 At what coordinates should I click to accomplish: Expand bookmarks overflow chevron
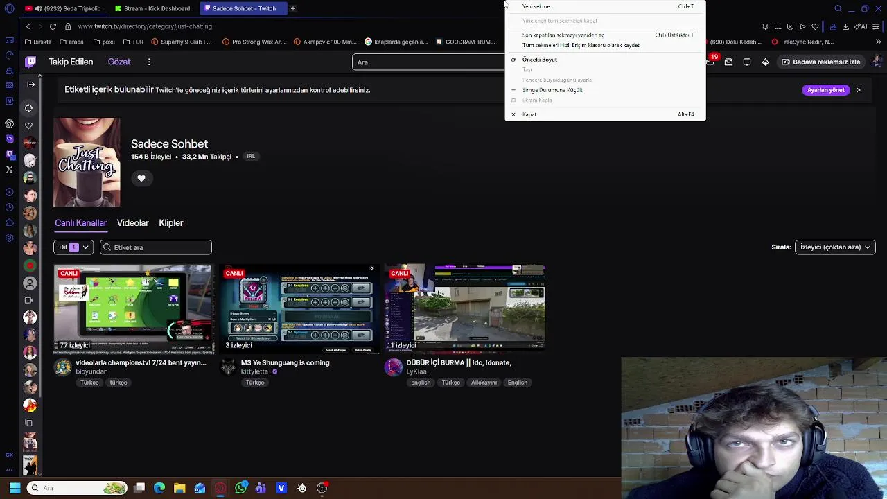click(878, 42)
